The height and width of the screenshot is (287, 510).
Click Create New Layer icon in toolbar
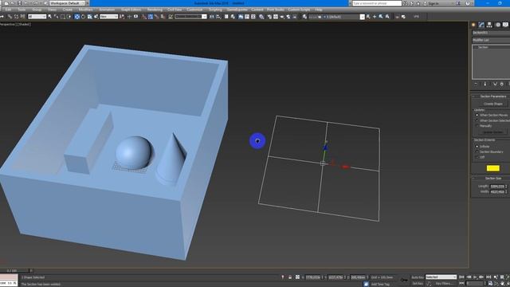(368, 16)
